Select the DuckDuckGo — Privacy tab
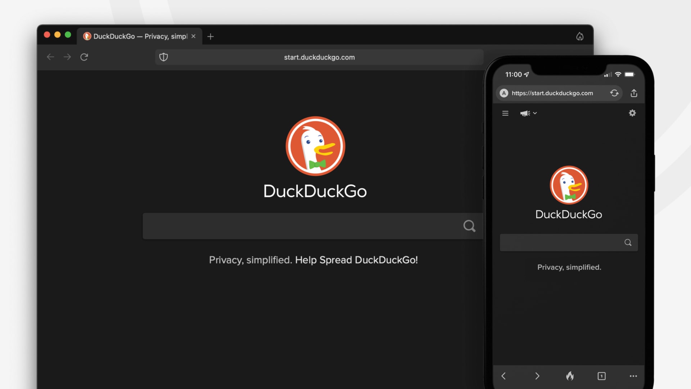Viewport: 691px width, 389px height. coord(137,36)
